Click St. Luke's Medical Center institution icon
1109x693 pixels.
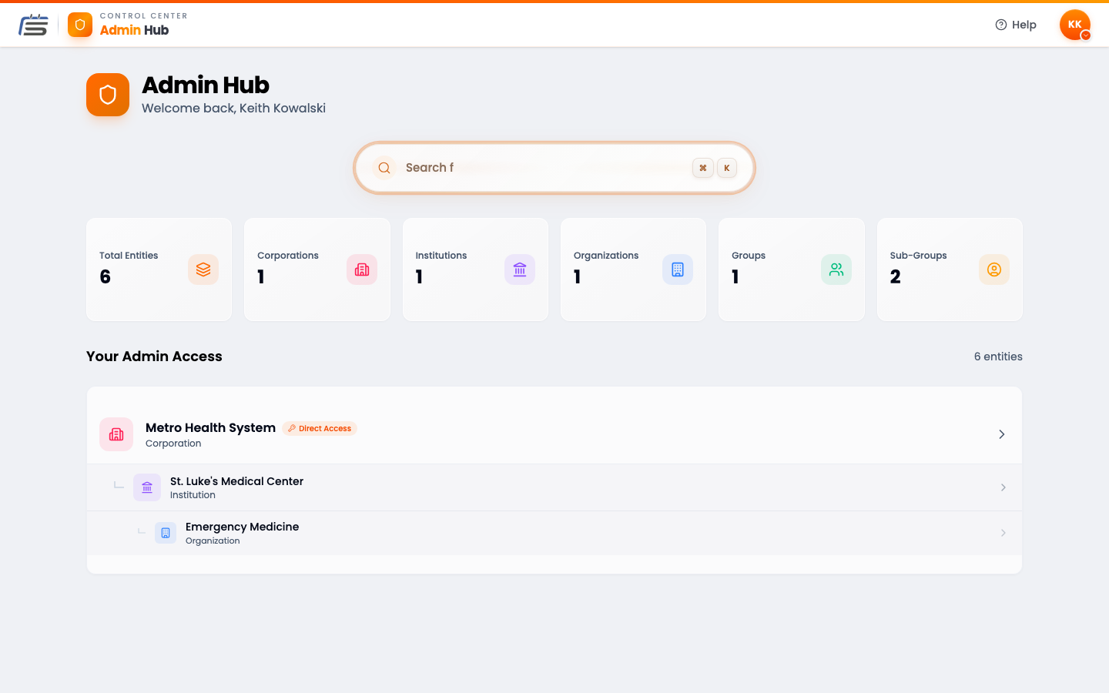tap(147, 487)
